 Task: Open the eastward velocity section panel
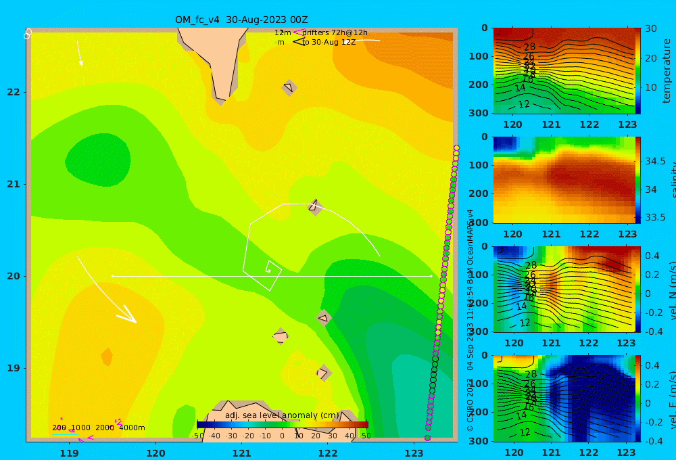[x=564, y=398]
